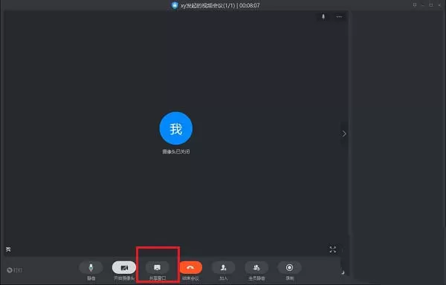Click the small layout icon above the DingTalk logo
Viewport: 446px width, 285px height.
(x=8, y=249)
